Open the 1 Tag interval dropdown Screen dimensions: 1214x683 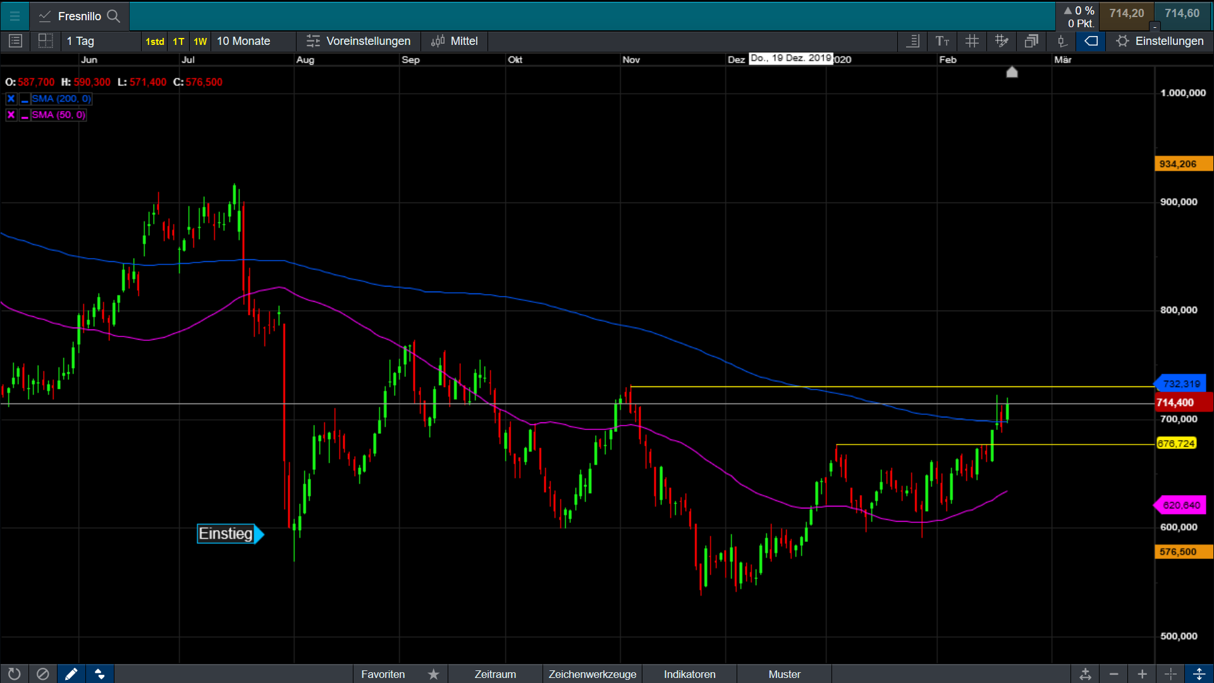81,41
